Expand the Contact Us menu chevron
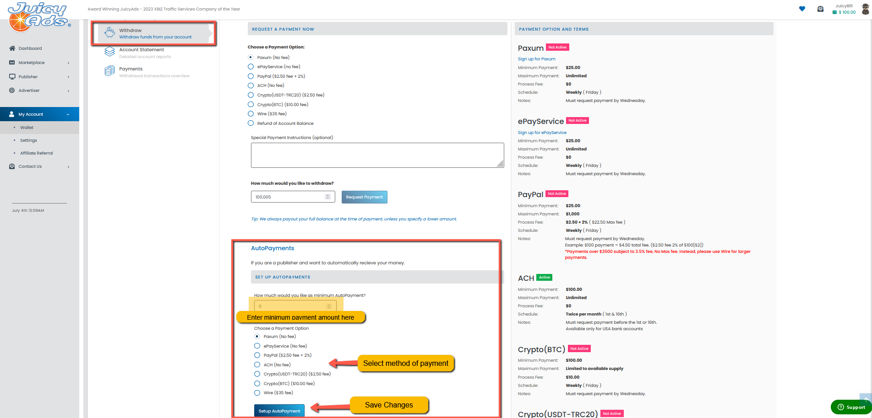The image size is (872, 418). (68, 166)
